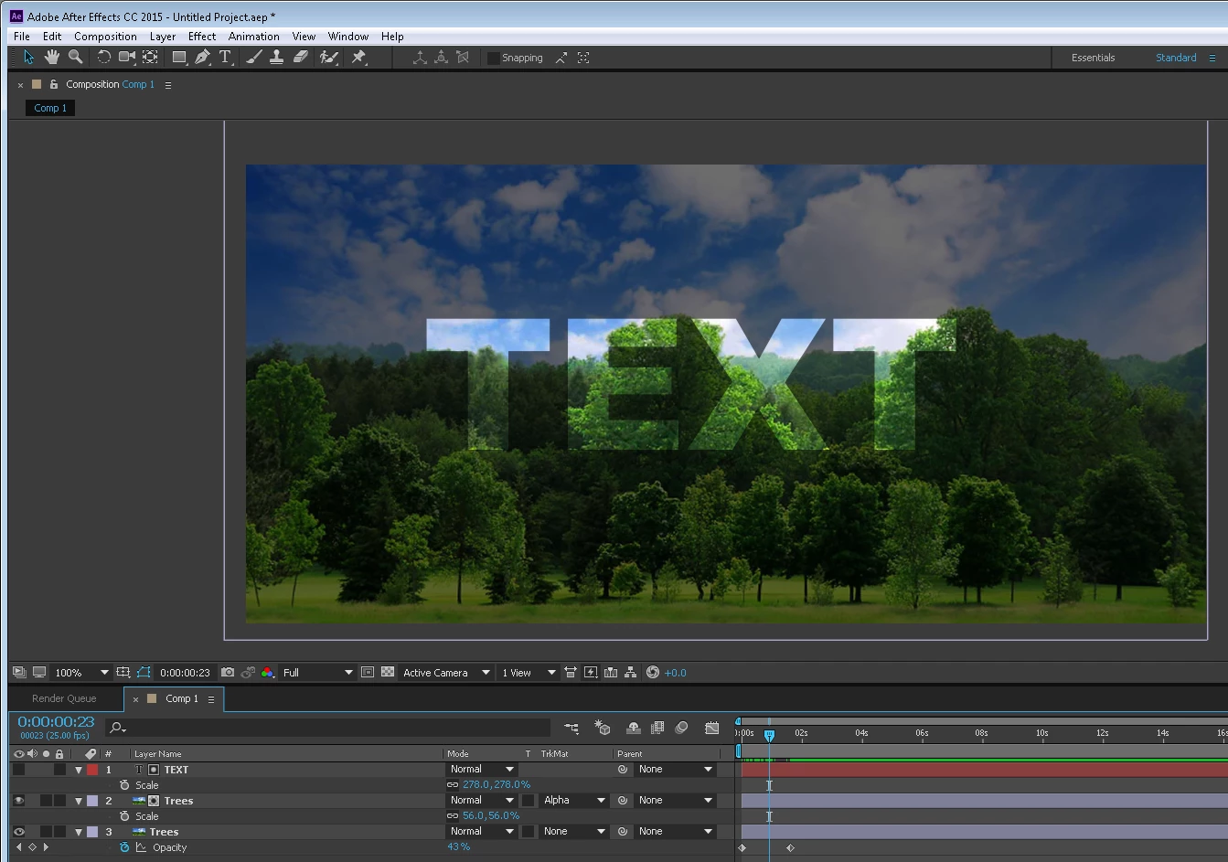Click the red label swatch of TEXT layer

(x=92, y=770)
